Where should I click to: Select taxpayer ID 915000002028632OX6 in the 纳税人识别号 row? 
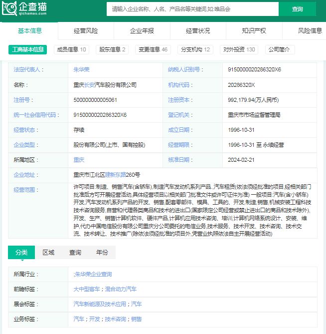click(254, 70)
